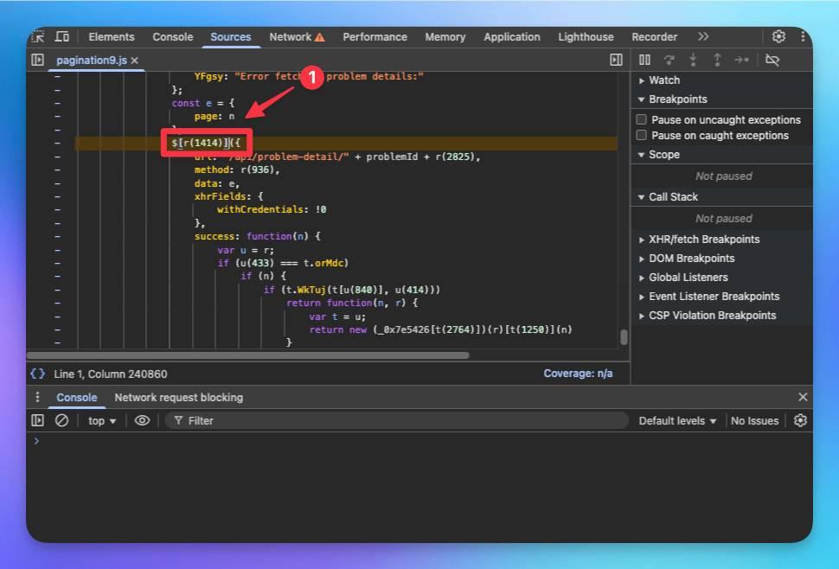Close the pagination9.js file tab
The width and height of the screenshot is (839, 569).
[x=135, y=61]
